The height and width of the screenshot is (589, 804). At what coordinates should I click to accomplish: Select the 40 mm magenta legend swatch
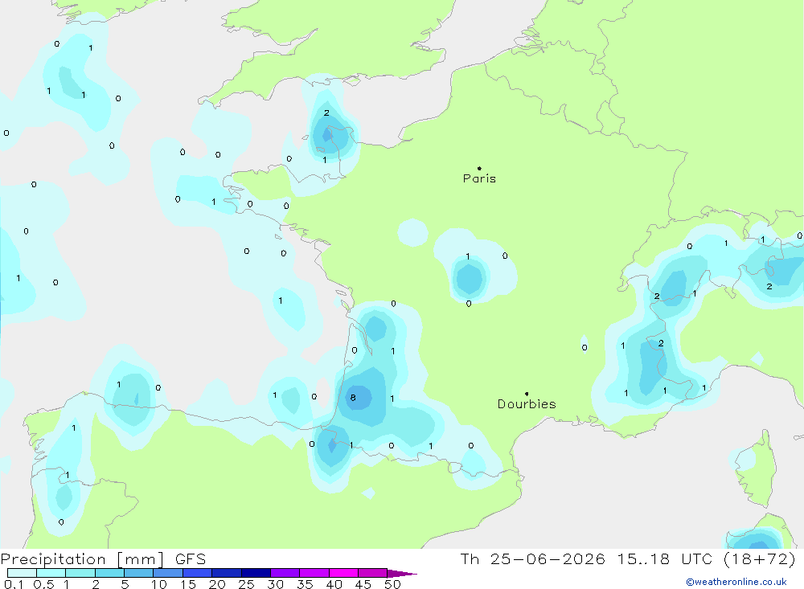[x=343, y=573]
